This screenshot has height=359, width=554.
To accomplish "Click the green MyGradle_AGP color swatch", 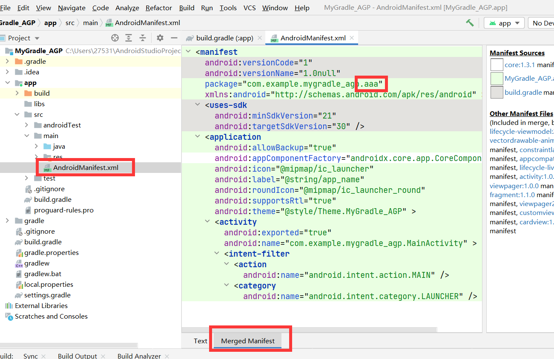I will 497,79.
